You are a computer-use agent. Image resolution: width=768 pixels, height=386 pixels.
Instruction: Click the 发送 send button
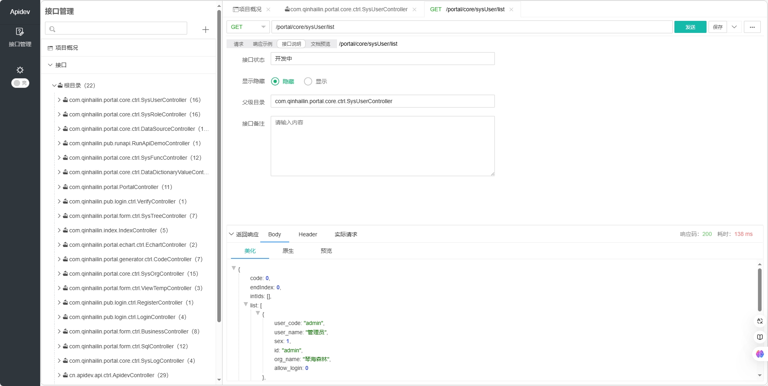(690, 27)
